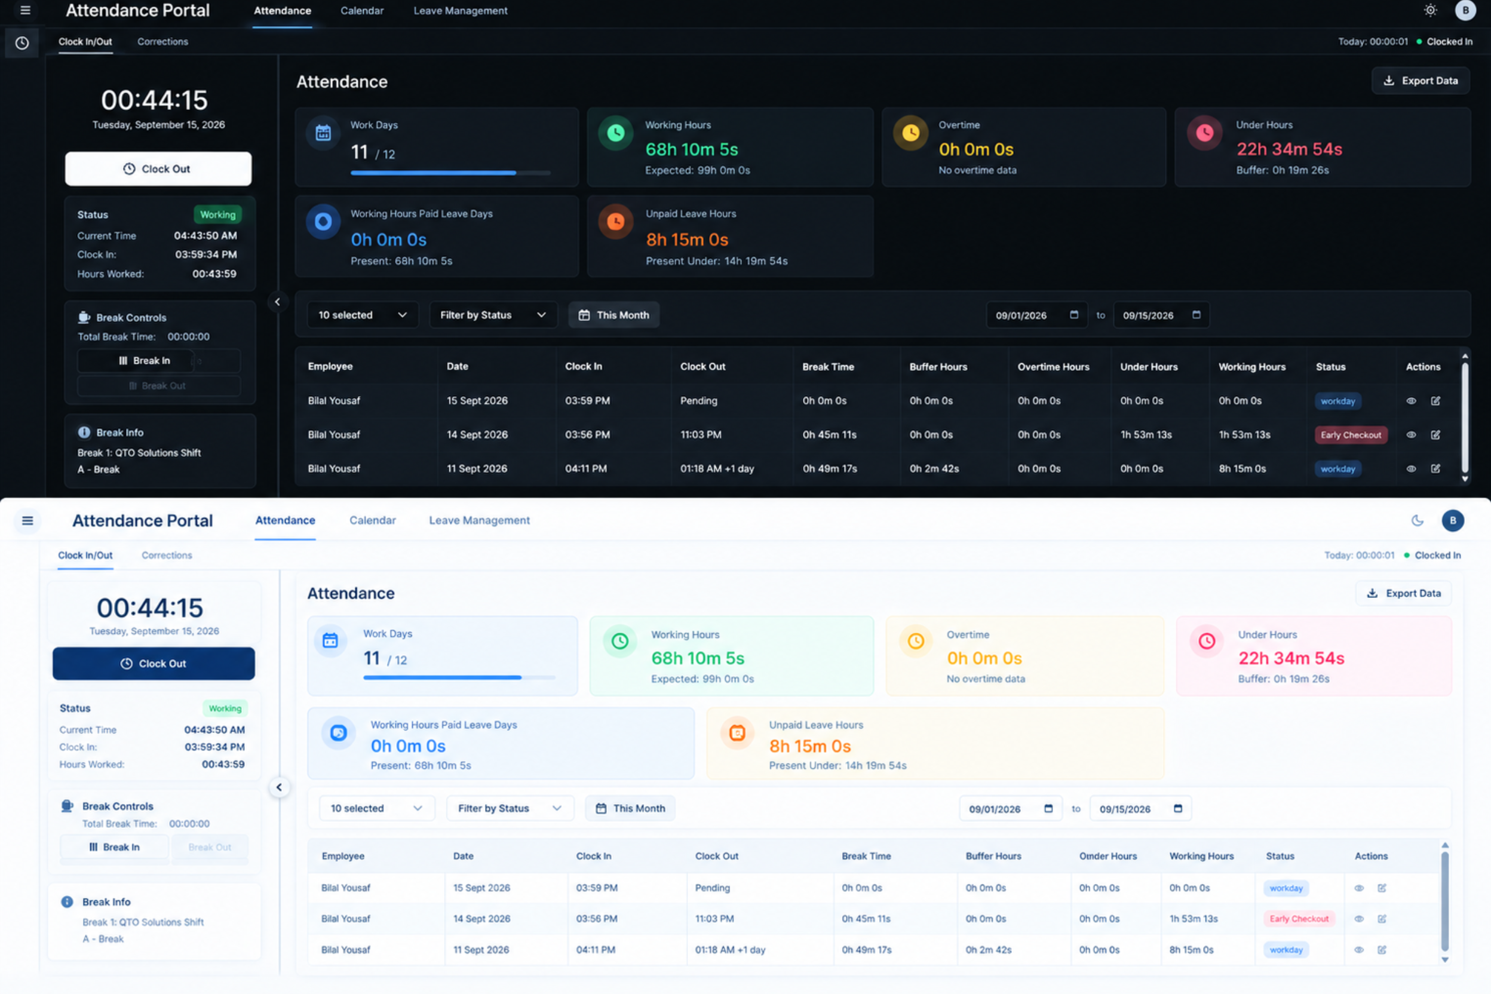This screenshot has width=1491, height=994.
Task: Click start date field 09/01/2026, dark portal
Action: coord(1037,315)
